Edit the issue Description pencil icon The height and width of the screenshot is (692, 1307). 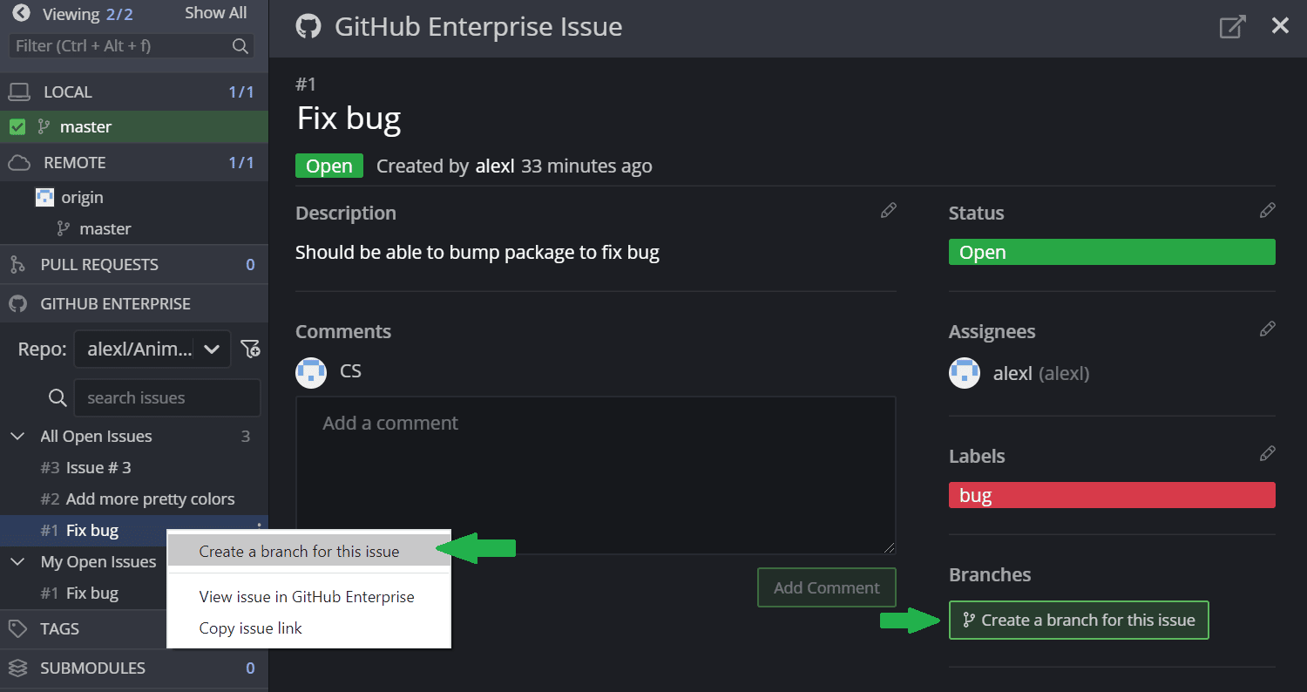point(888,211)
